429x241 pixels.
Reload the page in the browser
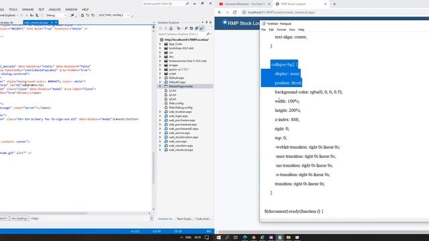235,12
